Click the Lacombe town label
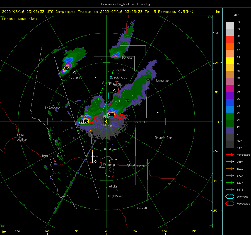 (x=120, y=70)
